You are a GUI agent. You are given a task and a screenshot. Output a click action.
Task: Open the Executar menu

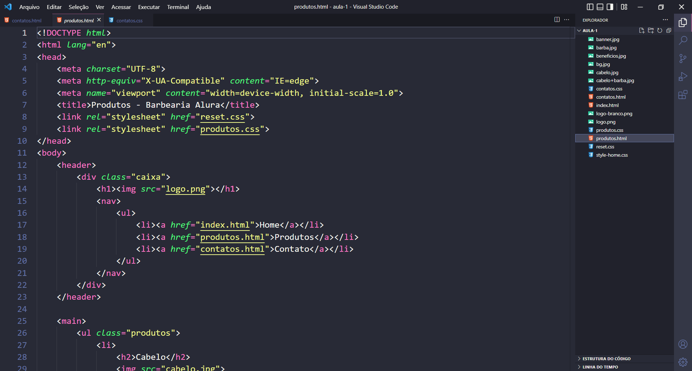[149, 7]
